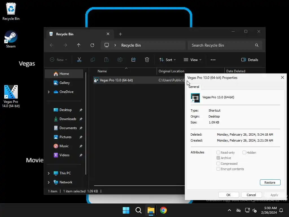Open Music in navigation pane
289x217 pixels.
[x=64, y=146]
